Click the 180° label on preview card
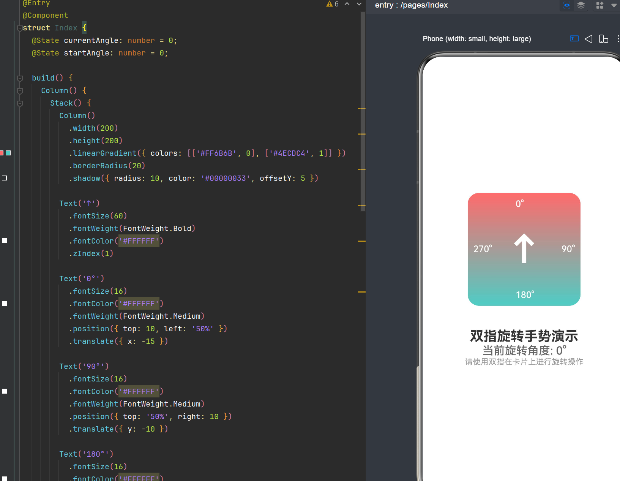The height and width of the screenshot is (481, 620). (525, 295)
